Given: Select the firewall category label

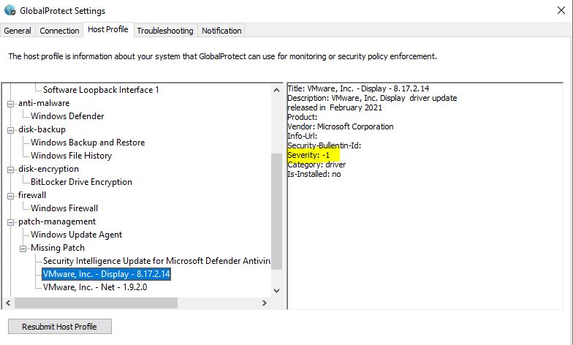Looking at the screenshot, I should tap(32, 195).
